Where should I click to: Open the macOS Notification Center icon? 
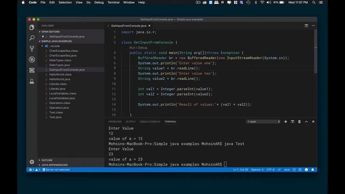[x=321, y=2]
